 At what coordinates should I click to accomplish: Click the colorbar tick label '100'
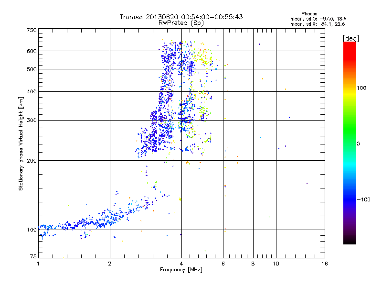tap(361, 88)
